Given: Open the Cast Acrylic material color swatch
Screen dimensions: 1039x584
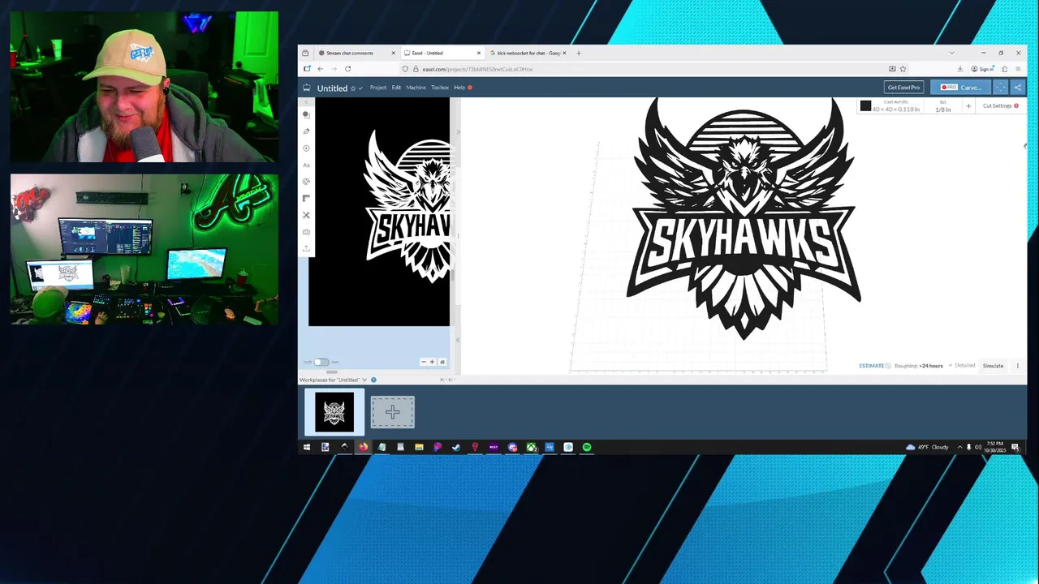Looking at the screenshot, I should click(865, 106).
